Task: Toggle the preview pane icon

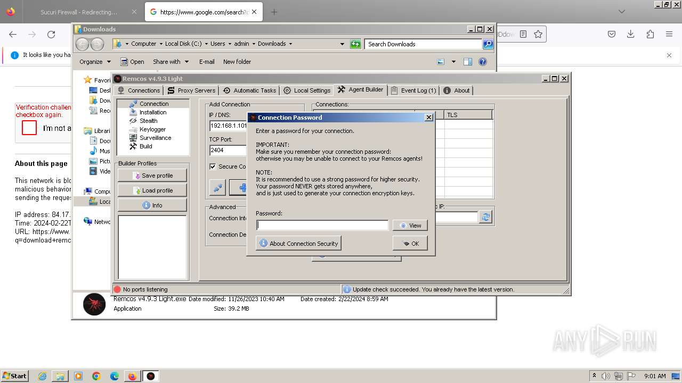Action: [468, 62]
